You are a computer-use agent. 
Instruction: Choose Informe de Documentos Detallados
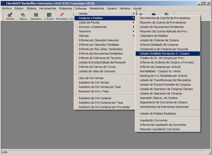[x=105, y=53]
